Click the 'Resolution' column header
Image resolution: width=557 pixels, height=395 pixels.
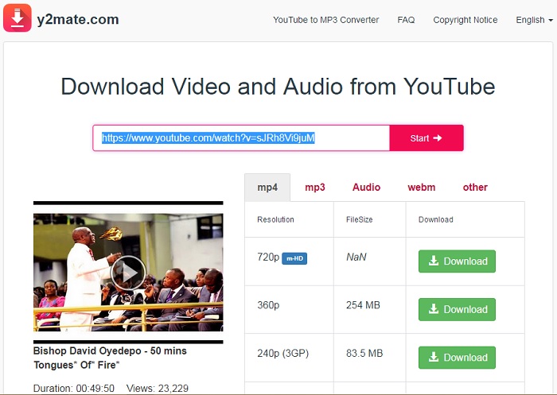[275, 219]
